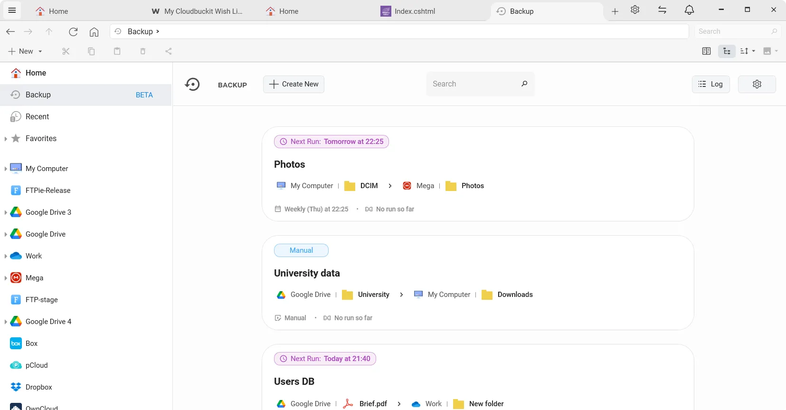The height and width of the screenshot is (410, 786).
Task: Click the backup search magnifier icon
Action: (524, 84)
